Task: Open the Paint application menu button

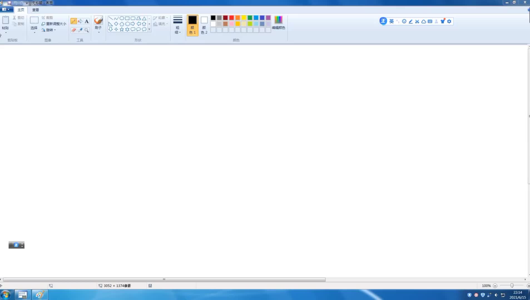Action: pyautogui.click(x=6, y=9)
